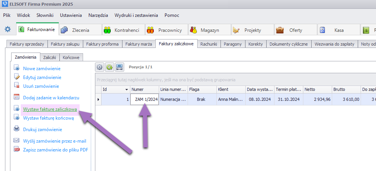Open sort dropdown arrow in Id column header
Screen dimensions: 376x171
pos(127,89)
